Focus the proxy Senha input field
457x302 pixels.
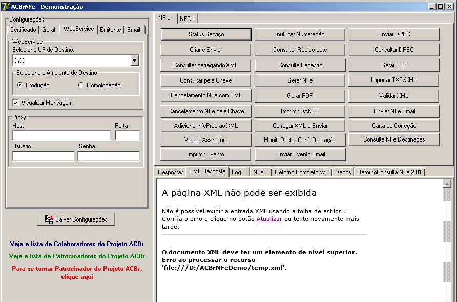click(109, 156)
